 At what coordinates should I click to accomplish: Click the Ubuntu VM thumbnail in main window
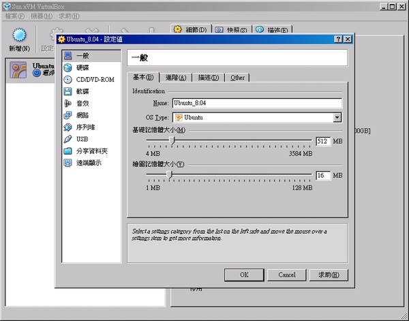[x=18, y=70]
